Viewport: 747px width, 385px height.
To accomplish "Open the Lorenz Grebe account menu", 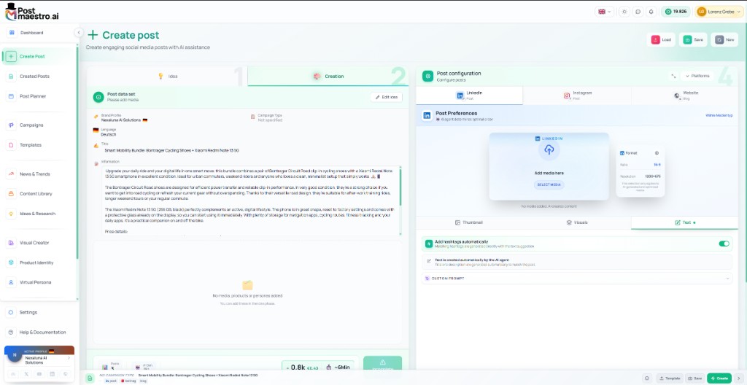I will point(719,12).
